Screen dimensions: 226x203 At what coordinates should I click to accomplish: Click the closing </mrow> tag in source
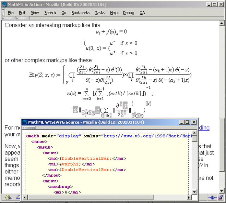52,175
